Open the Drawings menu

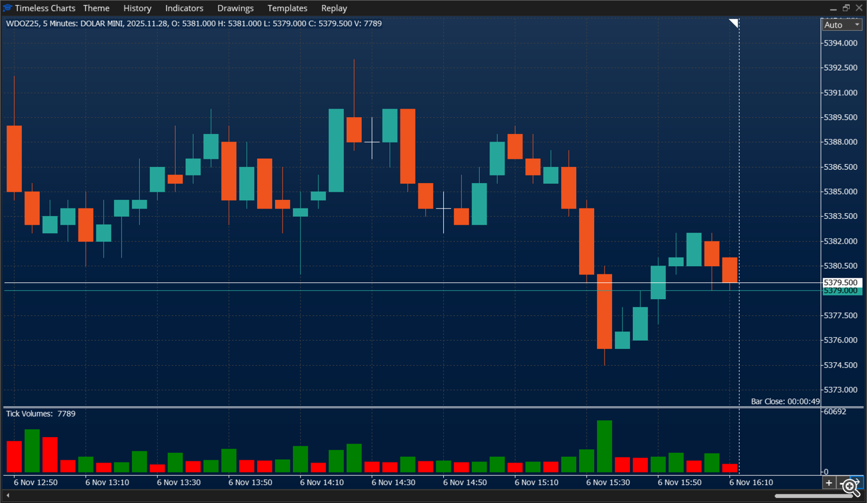(235, 8)
